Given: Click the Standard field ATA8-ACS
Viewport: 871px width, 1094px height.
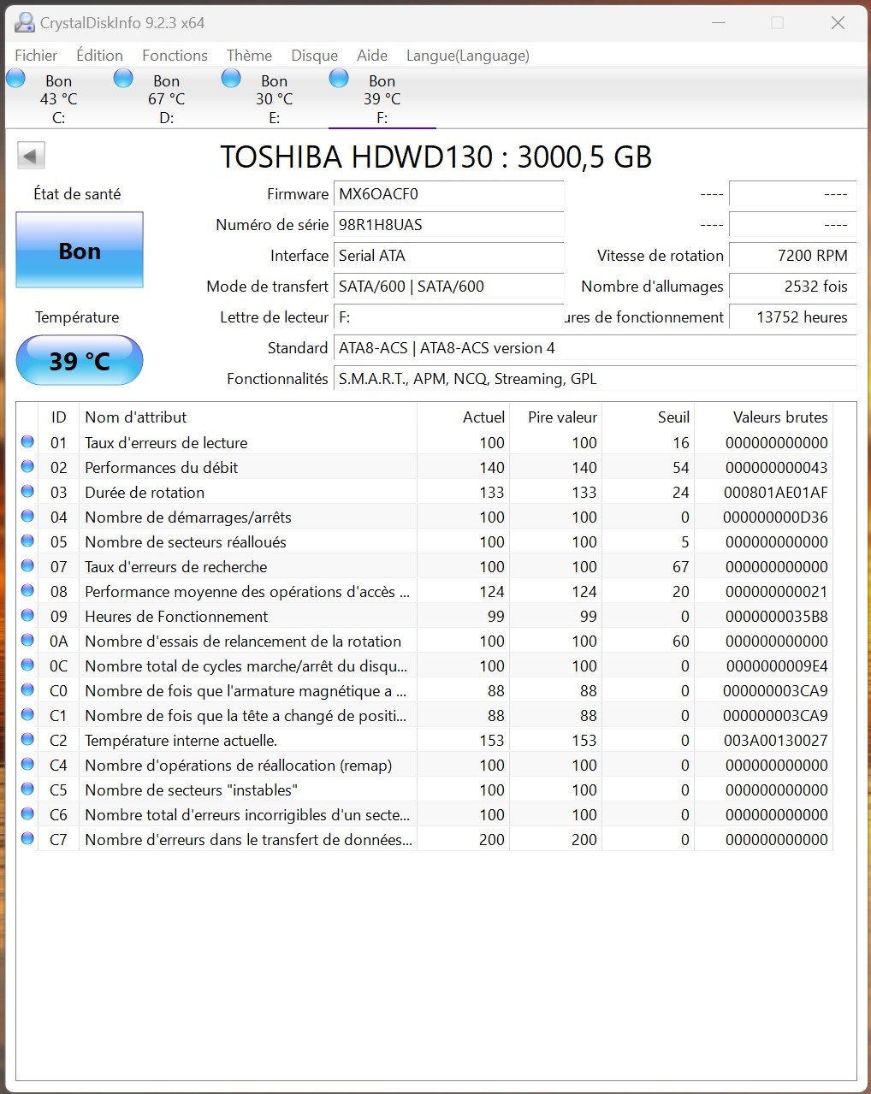Looking at the screenshot, I should pyautogui.click(x=595, y=348).
